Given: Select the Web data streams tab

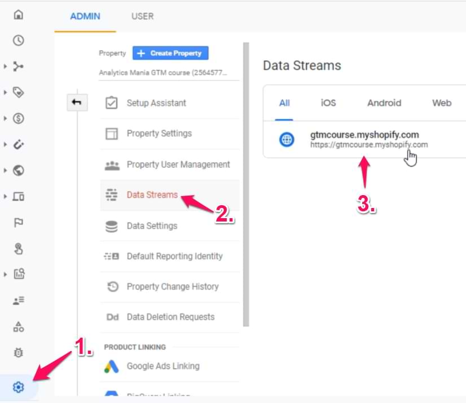Looking at the screenshot, I should click(441, 103).
